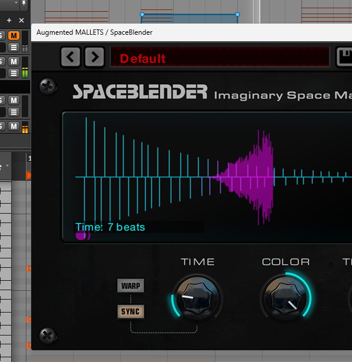Click the Augmented MALLETS / SpaceBlender title bar
The width and height of the screenshot is (352, 362).
(x=191, y=32)
